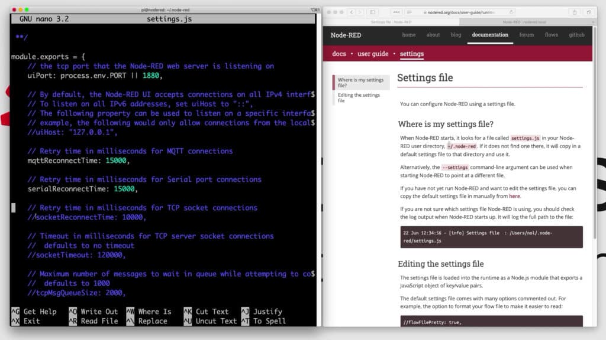Viewport: 606px width, 340px height.
Task: Click the '// Retry time in milliseconds for MQTT connections' comment
Action: 130,151
